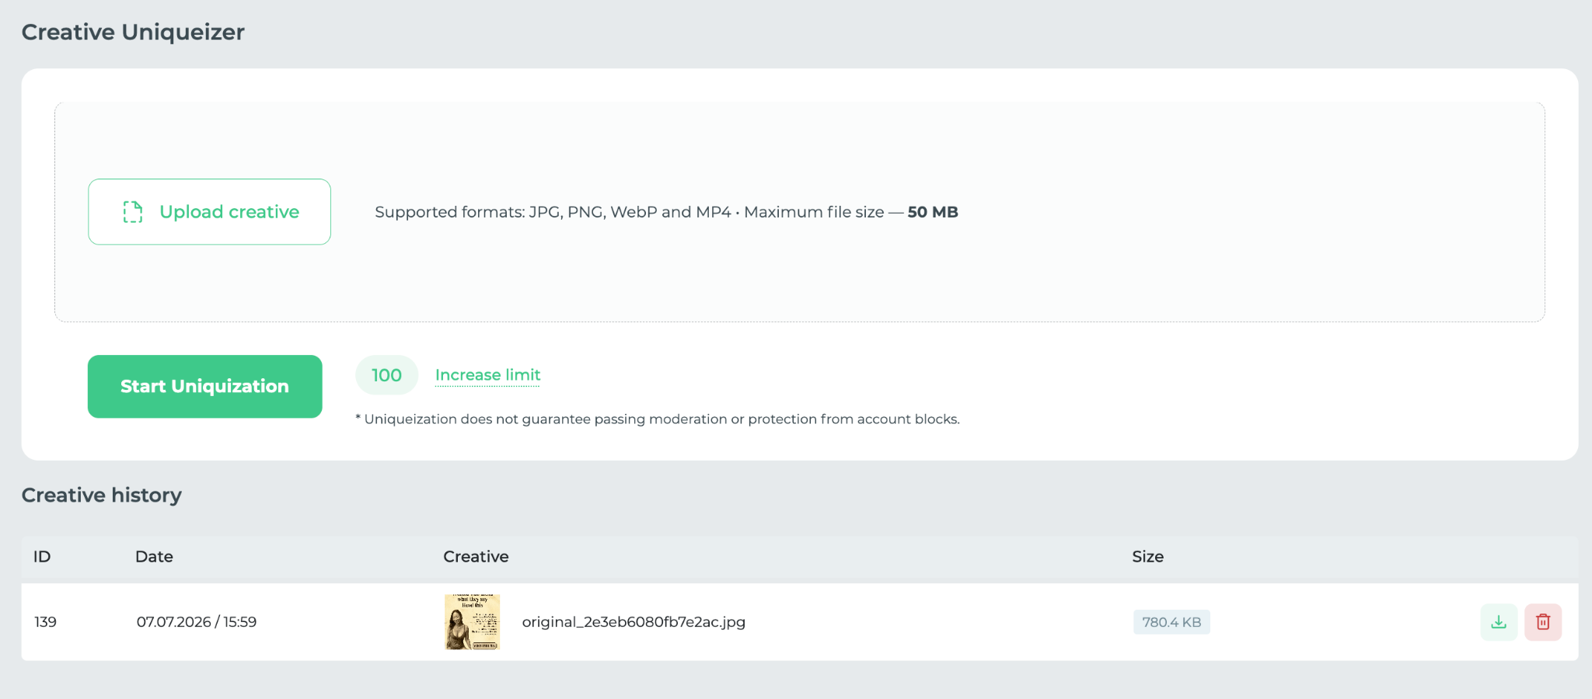The width and height of the screenshot is (1592, 699).
Task: Click the Creative history heading
Action: coord(102,496)
